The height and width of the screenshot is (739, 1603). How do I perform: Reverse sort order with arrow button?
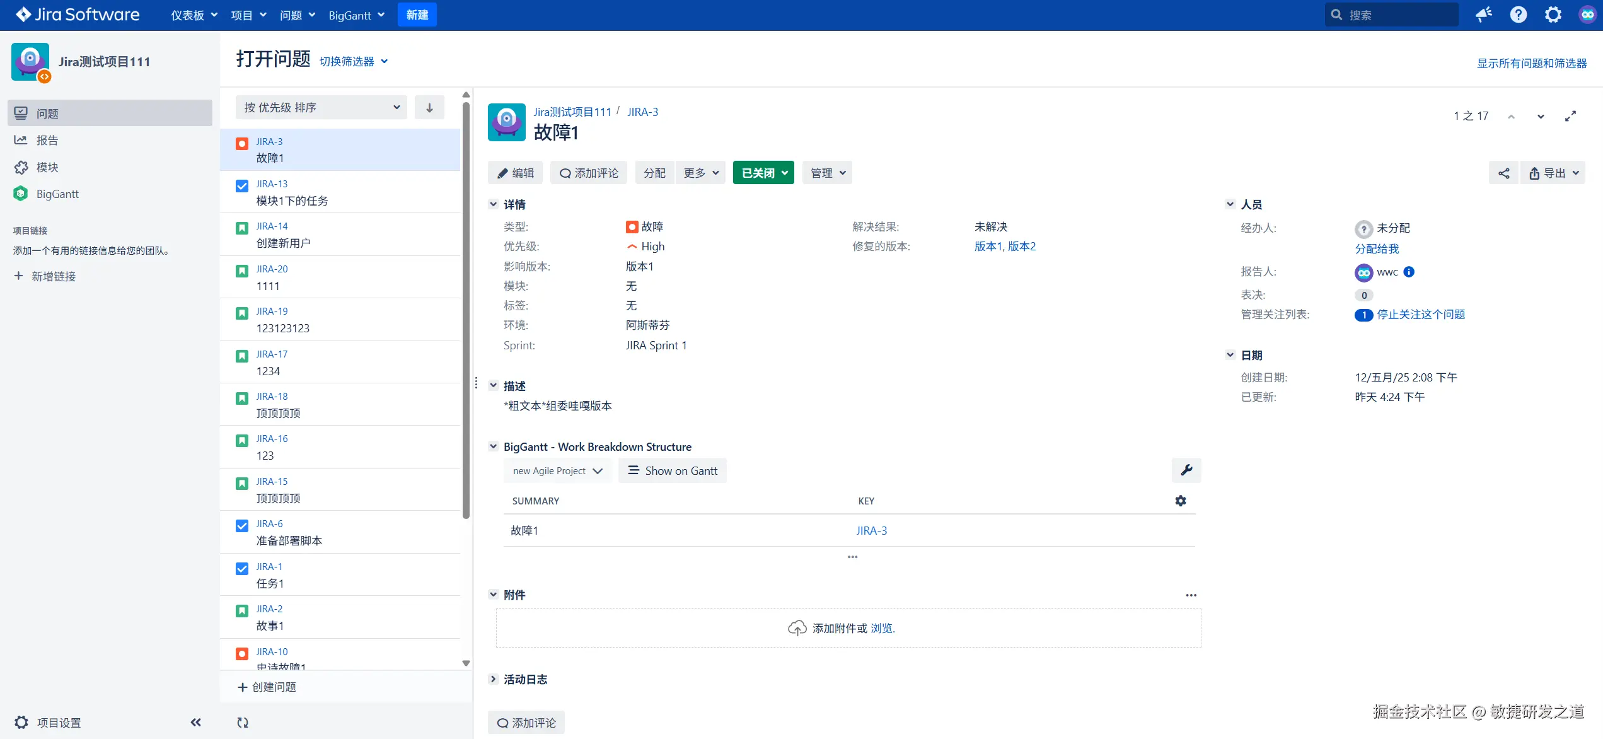(429, 108)
